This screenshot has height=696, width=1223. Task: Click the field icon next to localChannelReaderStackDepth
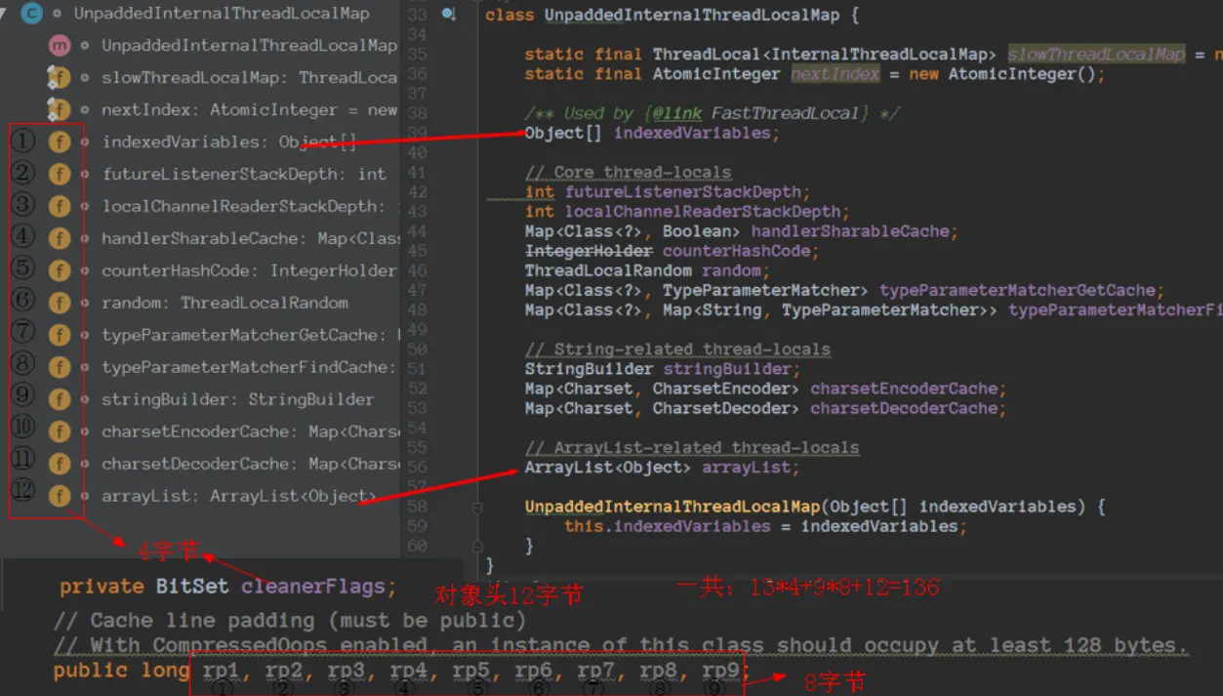tap(60, 206)
